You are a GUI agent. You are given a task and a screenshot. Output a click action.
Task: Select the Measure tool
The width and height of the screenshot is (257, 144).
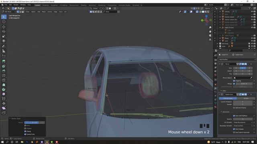4,51
